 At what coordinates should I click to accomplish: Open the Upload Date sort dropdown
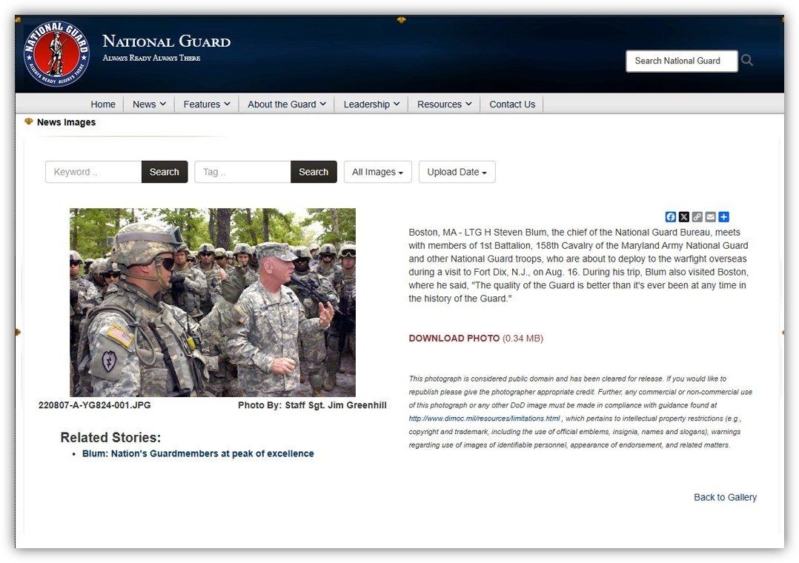coord(457,172)
